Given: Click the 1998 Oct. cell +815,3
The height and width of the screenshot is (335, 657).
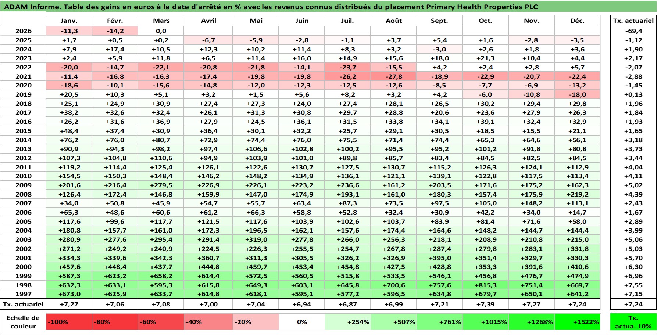Looking at the screenshot, I should point(486,285).
